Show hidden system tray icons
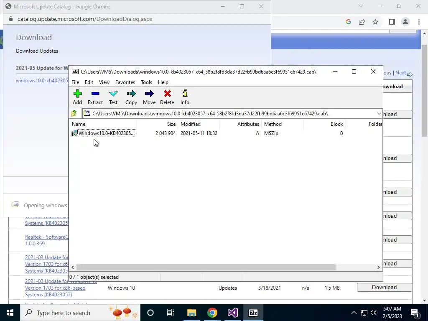Screen dimensions: 428x321 354,313
